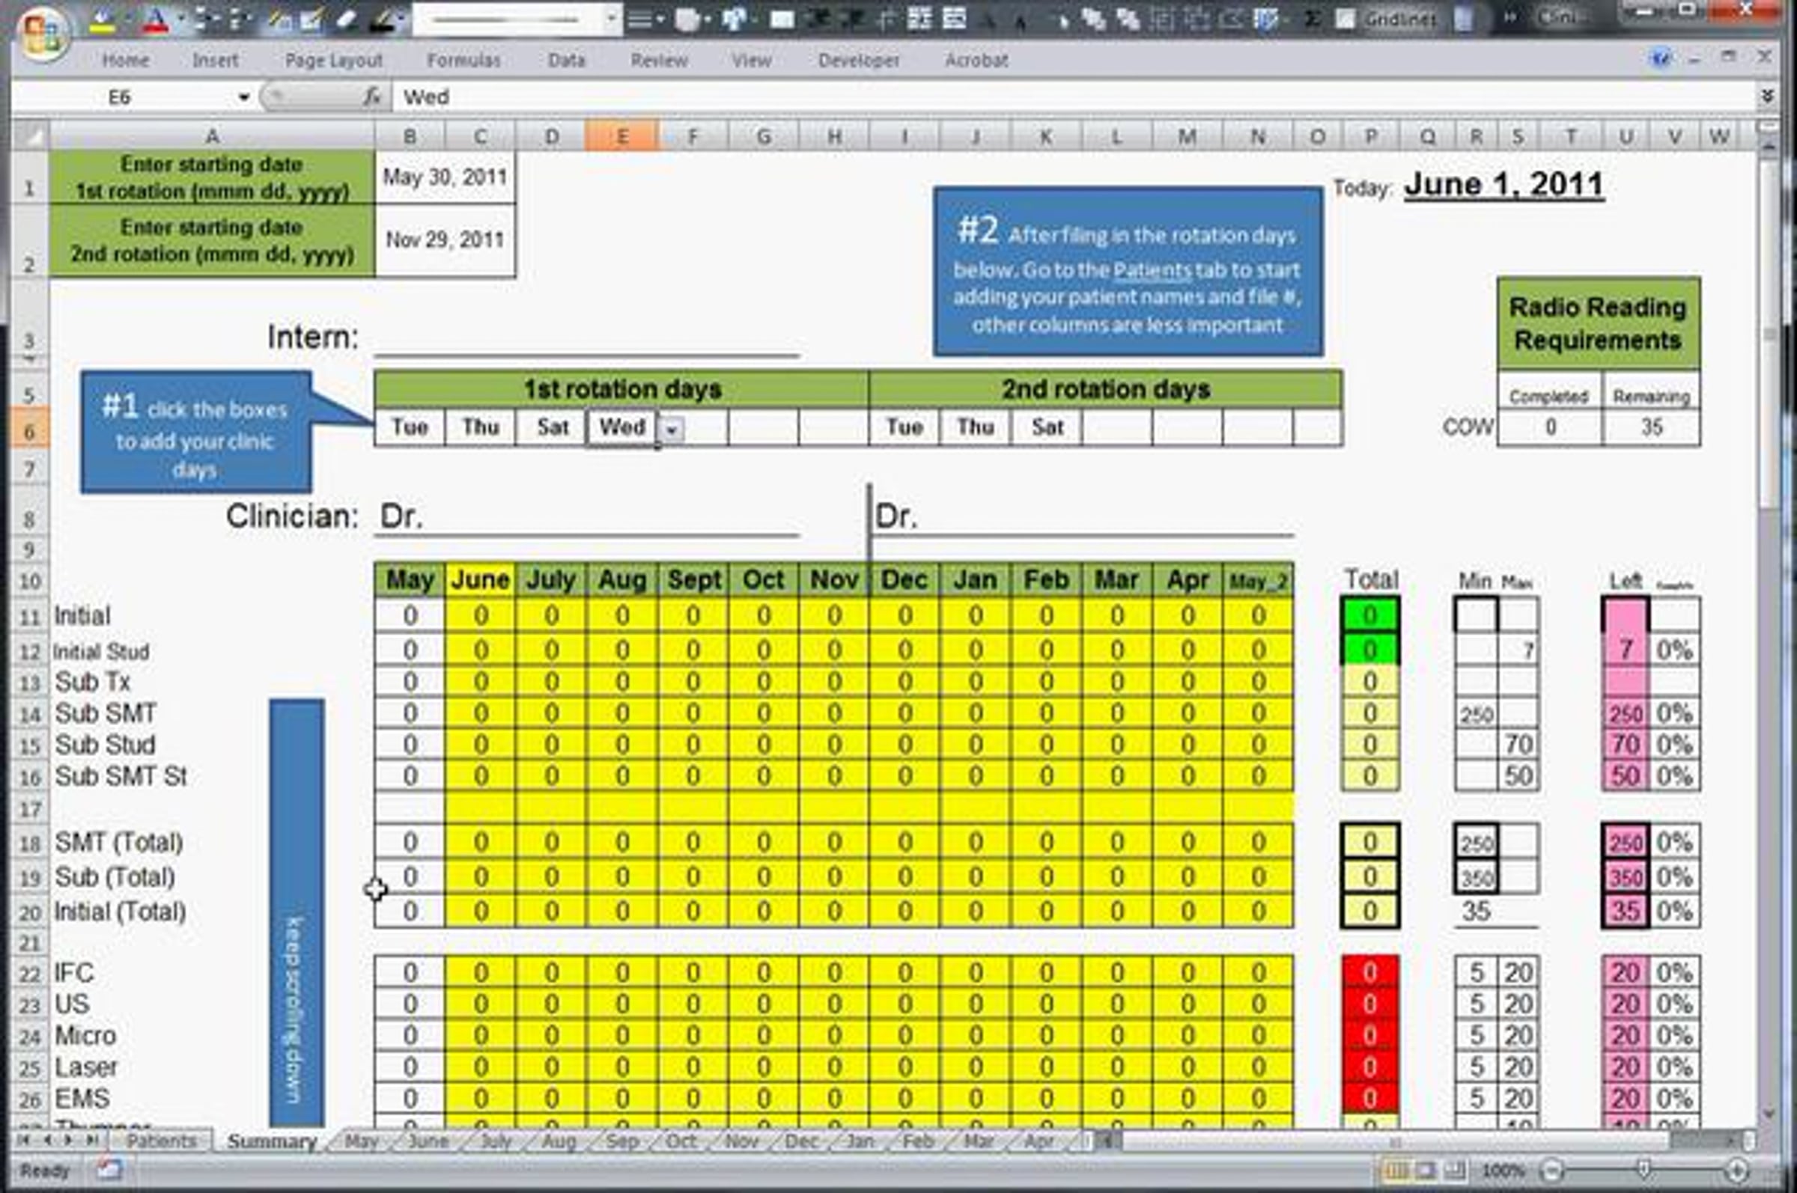Click the Patients link in blue box
The width and height of the screenshot is (1797, 1193).
[1152, 270]
